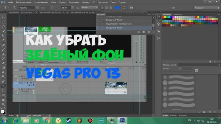Open the Изображение menu
Viewport: 221px width, 124px height.
point(41,2)
